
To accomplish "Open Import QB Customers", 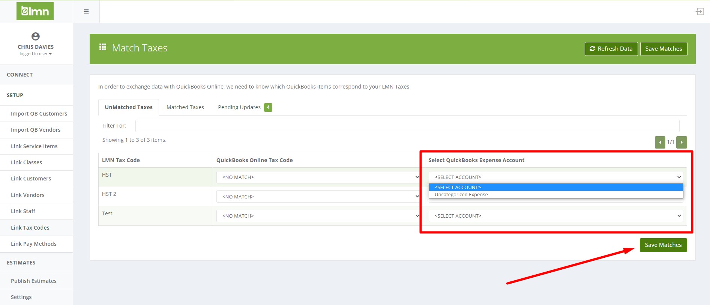I will click(36, 114).
